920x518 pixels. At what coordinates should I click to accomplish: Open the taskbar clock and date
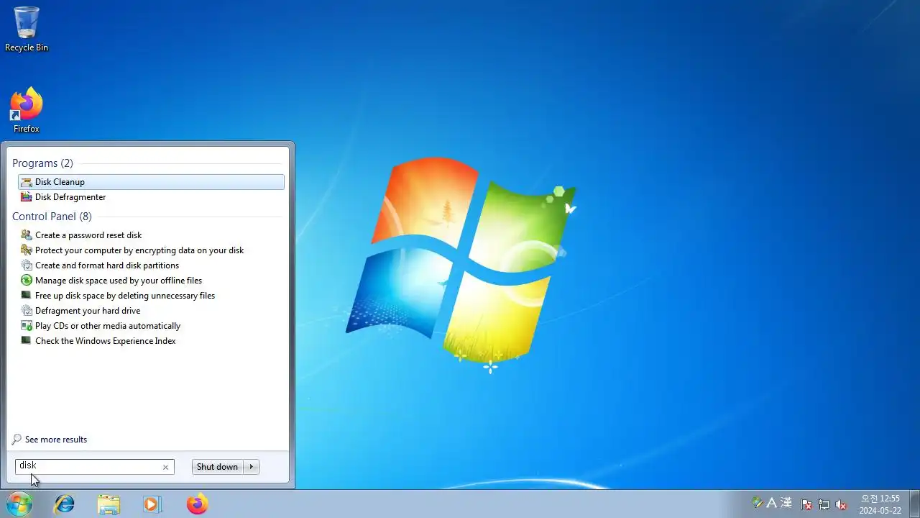point(880,504)
